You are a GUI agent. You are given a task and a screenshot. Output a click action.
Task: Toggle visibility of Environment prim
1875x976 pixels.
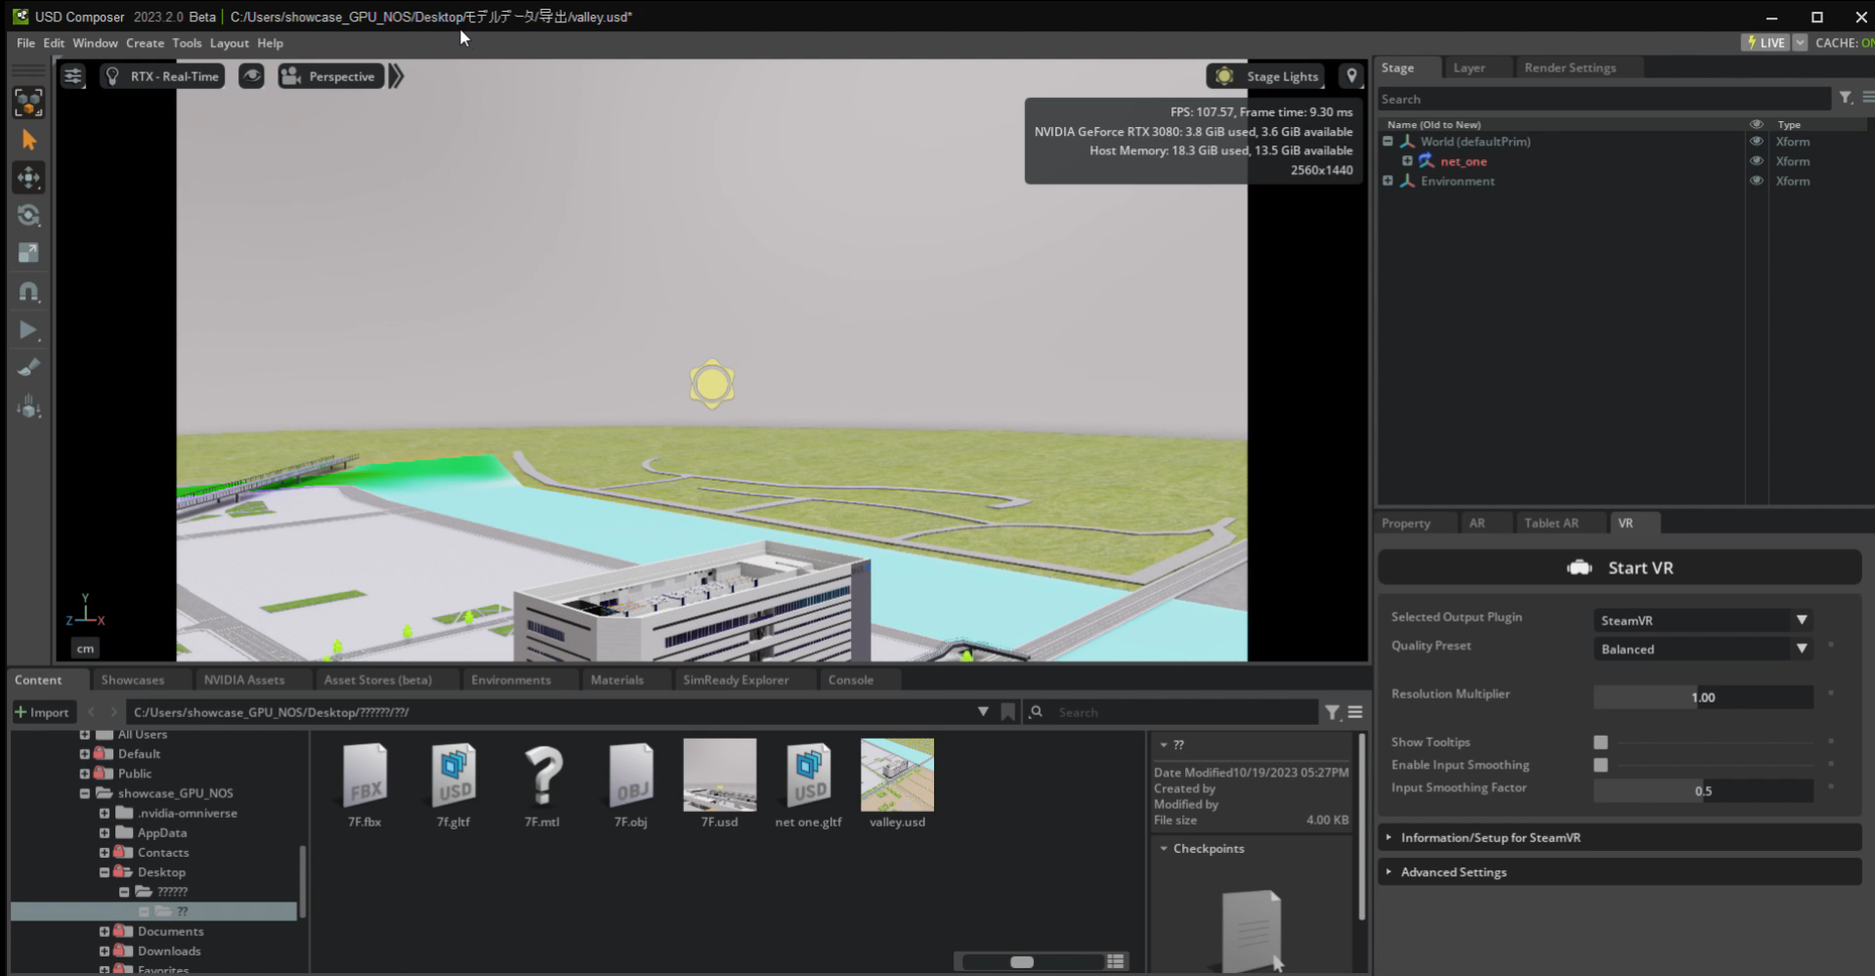click(1756, 181)
